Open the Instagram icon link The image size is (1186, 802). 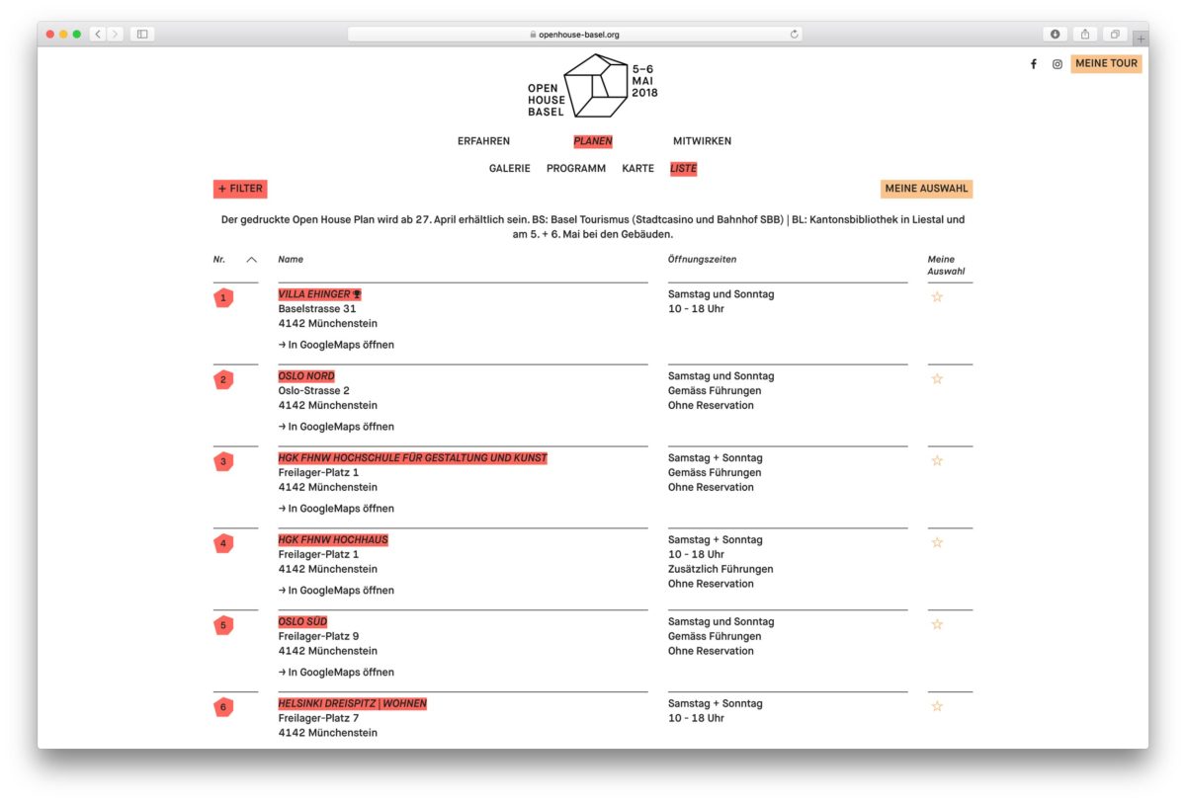pos(1057,64)
